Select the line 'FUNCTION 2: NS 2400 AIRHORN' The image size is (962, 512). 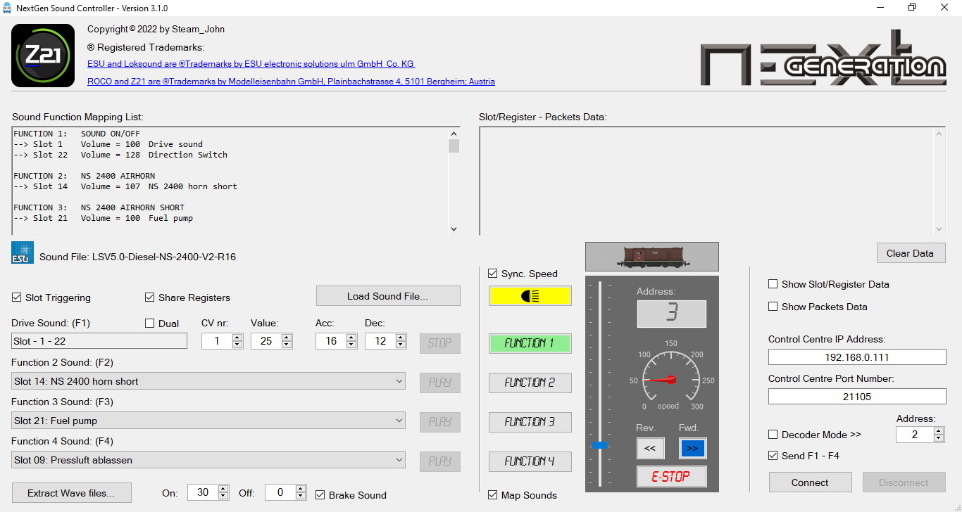[x=85, y=176]
